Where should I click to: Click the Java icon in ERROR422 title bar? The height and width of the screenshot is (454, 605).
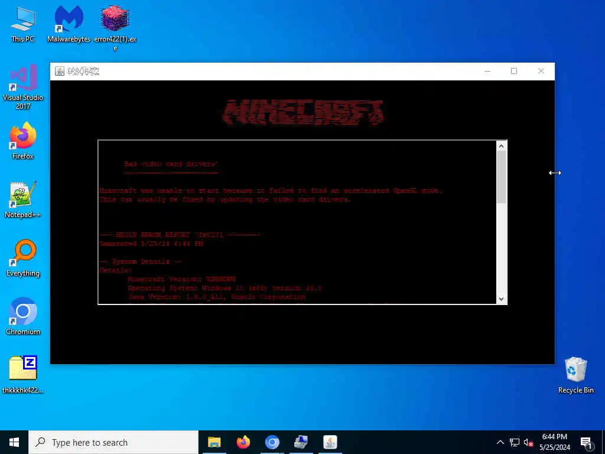coord(60,72)
